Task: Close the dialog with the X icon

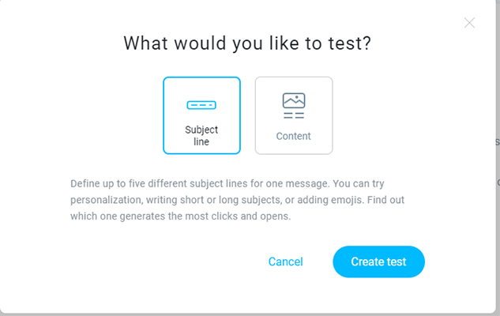Action: [469, 23]
